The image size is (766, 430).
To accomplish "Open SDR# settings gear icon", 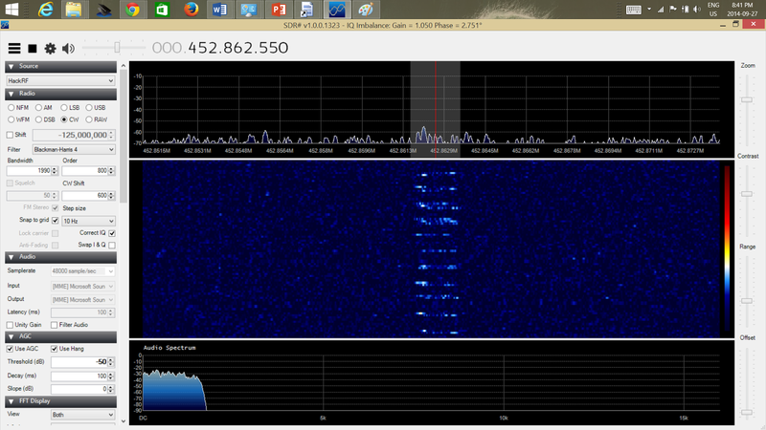I will click(x=51, y=49).
